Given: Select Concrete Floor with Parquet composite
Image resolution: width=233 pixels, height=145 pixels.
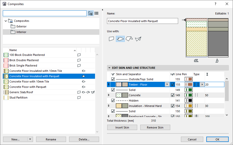Looking at the screenshot, I should [49, 87].
